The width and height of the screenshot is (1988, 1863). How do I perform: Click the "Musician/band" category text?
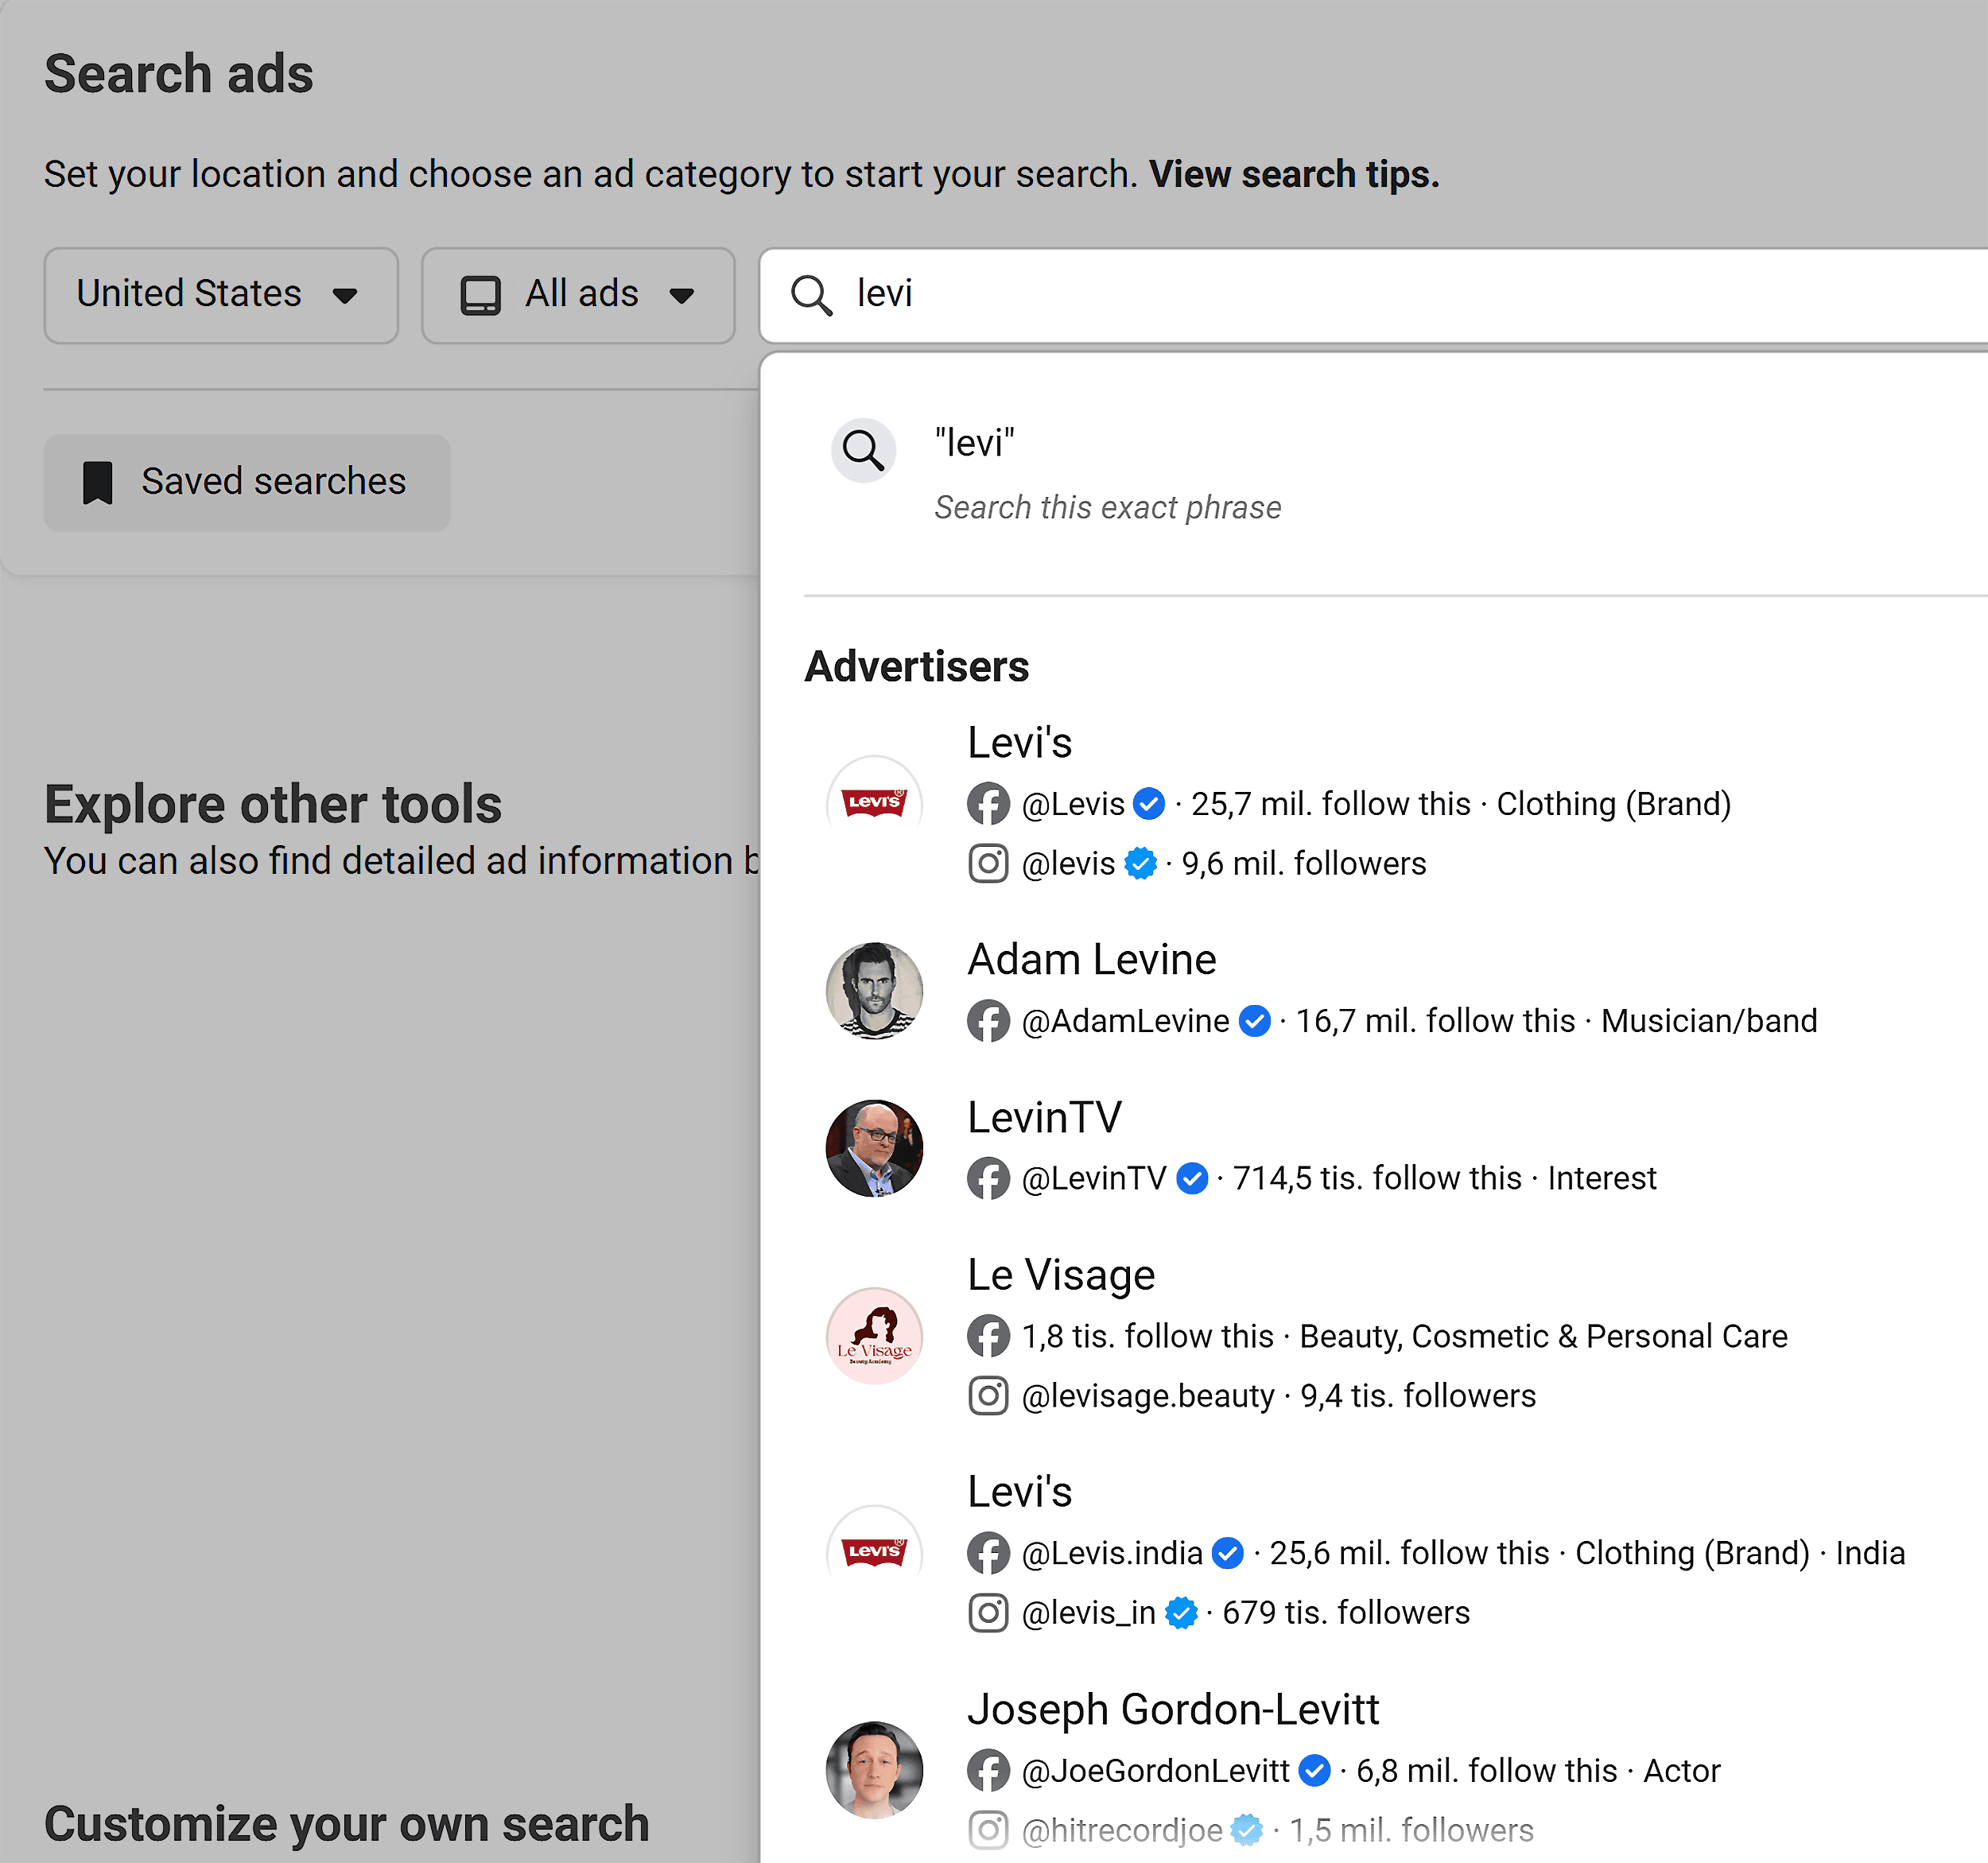[1709, 1021]
